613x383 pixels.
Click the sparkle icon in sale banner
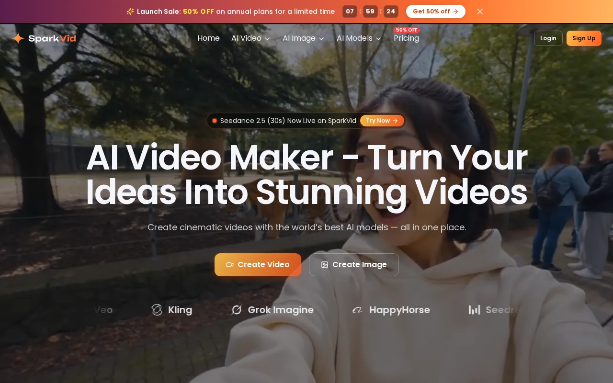tap(130, 11)
